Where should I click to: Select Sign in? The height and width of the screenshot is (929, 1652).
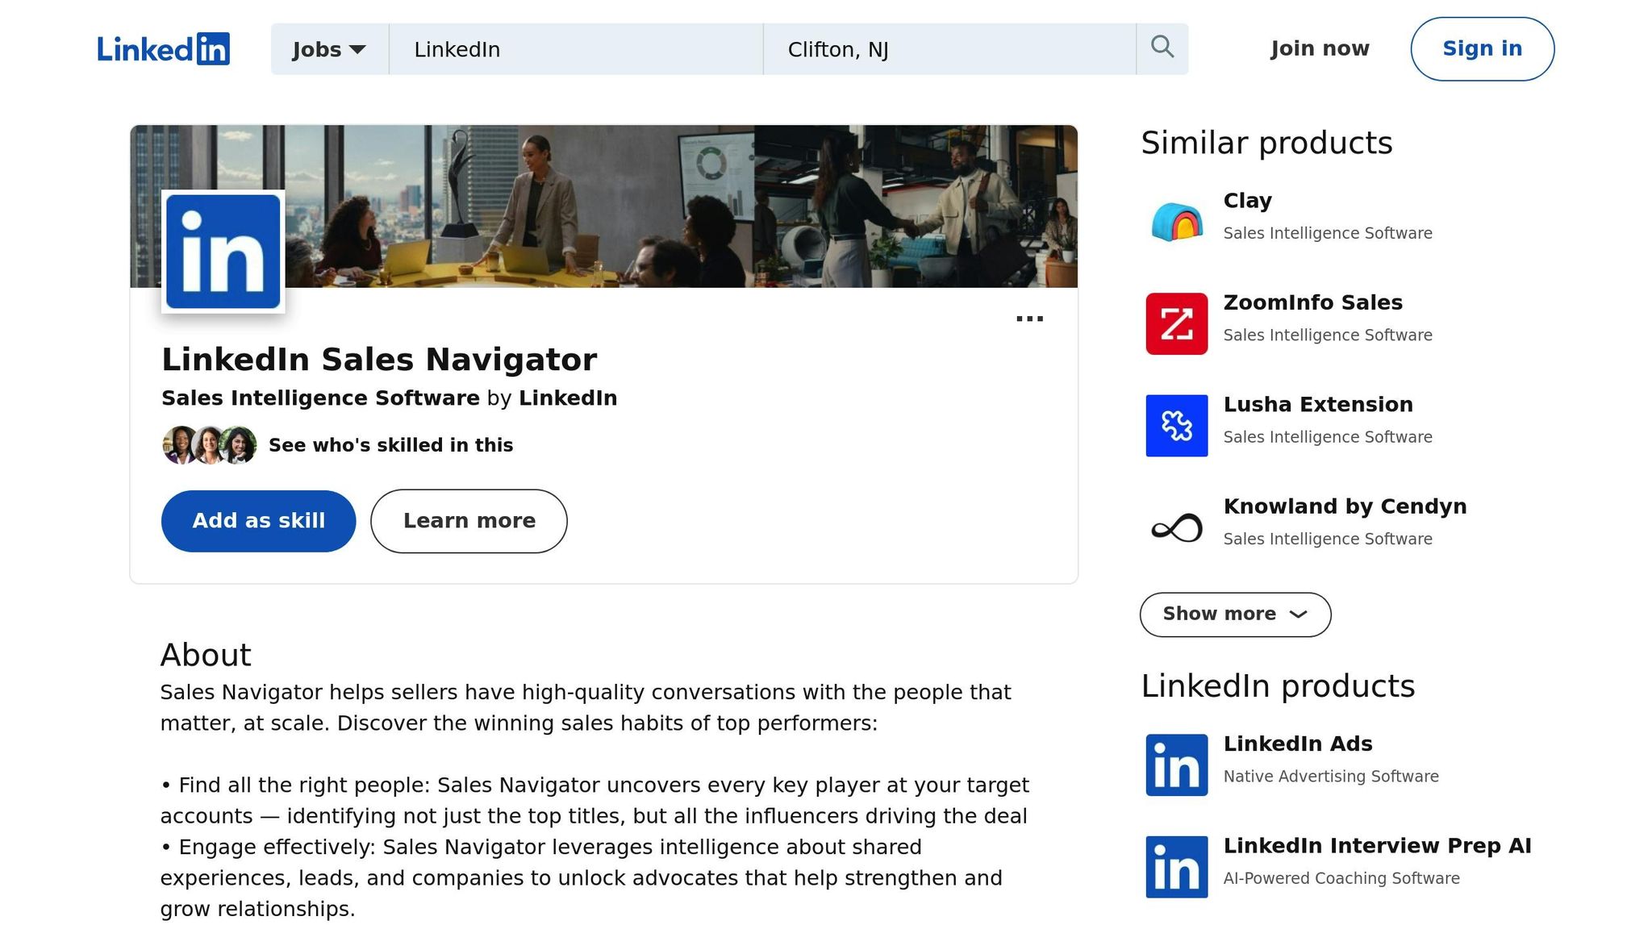(x=1481, y=48)
